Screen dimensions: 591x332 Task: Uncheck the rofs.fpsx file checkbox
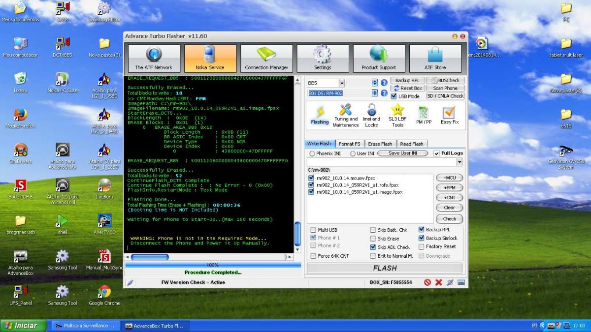coord(311,185)
